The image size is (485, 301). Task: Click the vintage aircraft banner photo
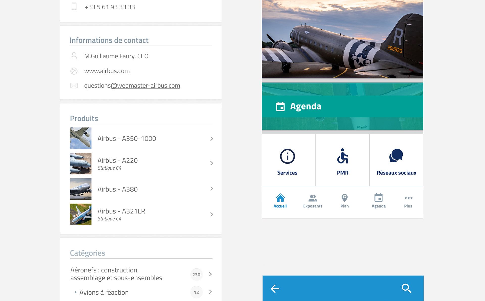pyautogui.click(x=342, y=39)
